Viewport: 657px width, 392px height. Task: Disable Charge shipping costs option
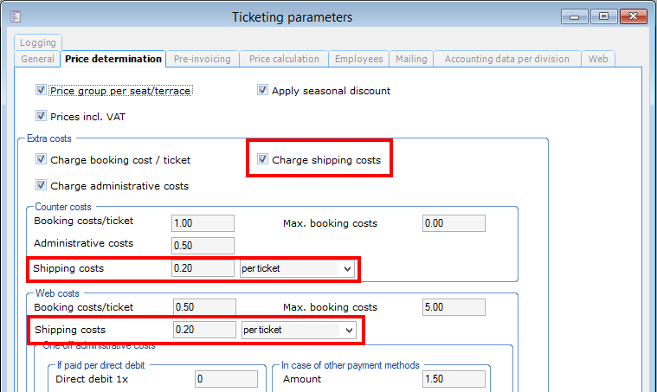263,159
